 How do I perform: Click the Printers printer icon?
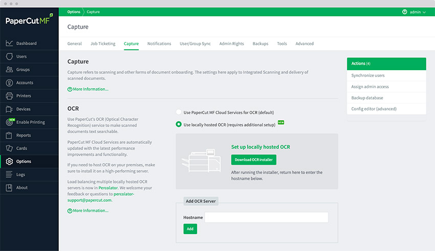click(9, 96)
